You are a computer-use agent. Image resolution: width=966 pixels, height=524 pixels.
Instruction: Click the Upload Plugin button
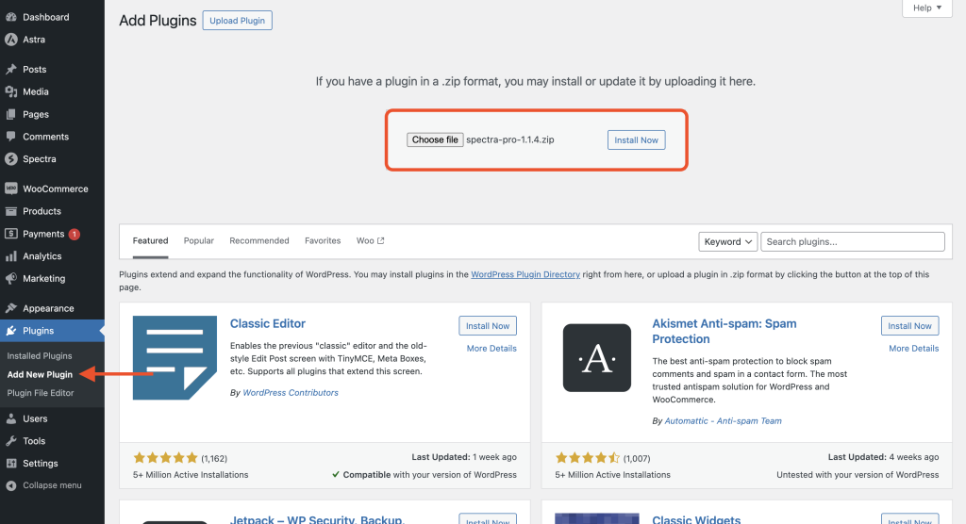click(x=237, y=21)
